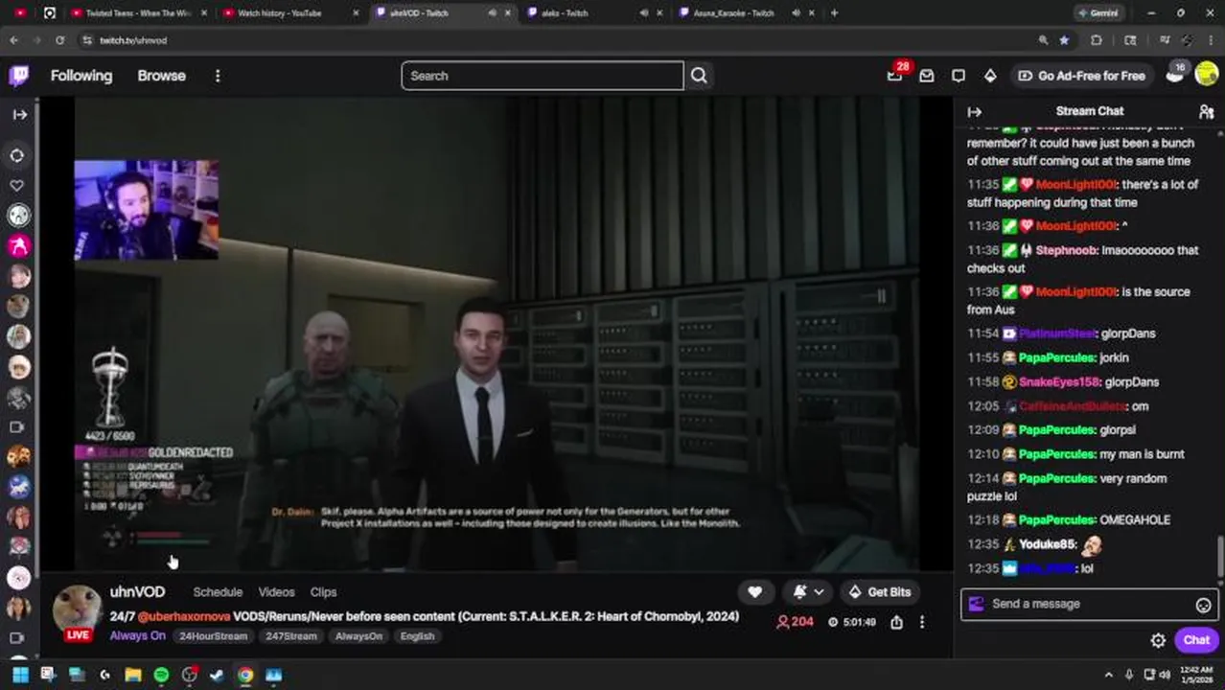
Task: Click Go Ad-Free for Free button
Action: point(1081,76)
